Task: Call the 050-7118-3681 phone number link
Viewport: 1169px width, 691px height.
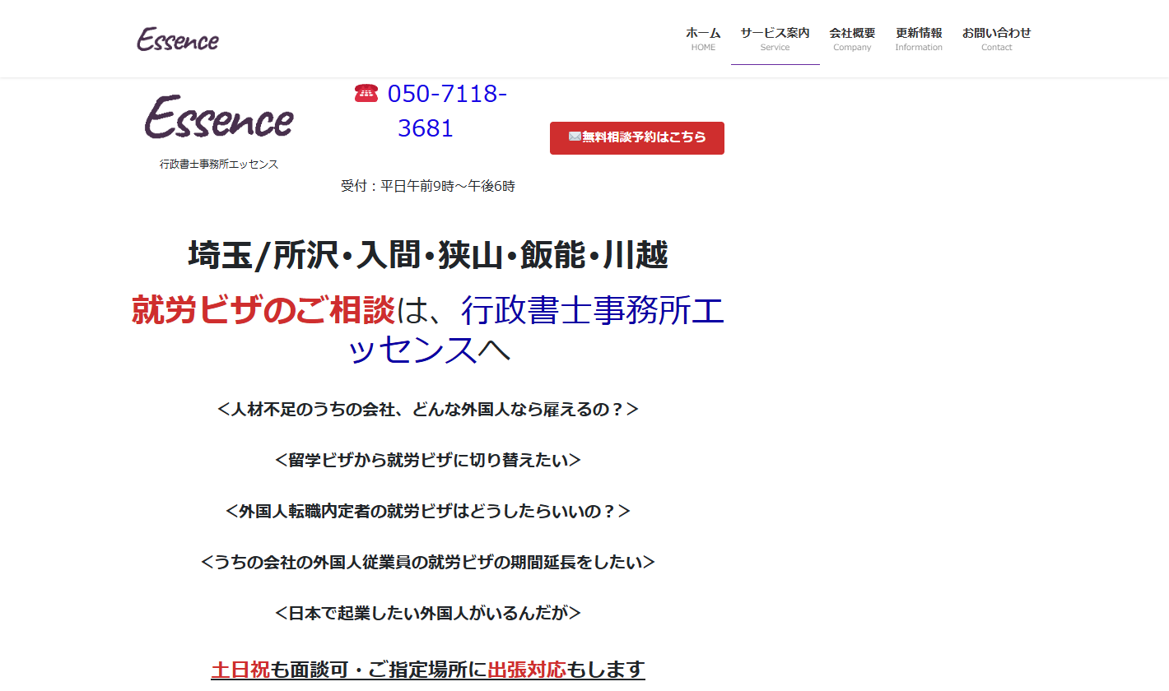Action: (x=445, y=109)
